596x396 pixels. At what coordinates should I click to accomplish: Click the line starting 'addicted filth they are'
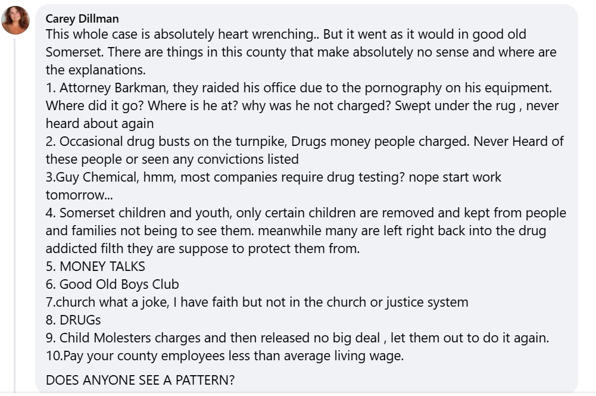pos(202,248)
